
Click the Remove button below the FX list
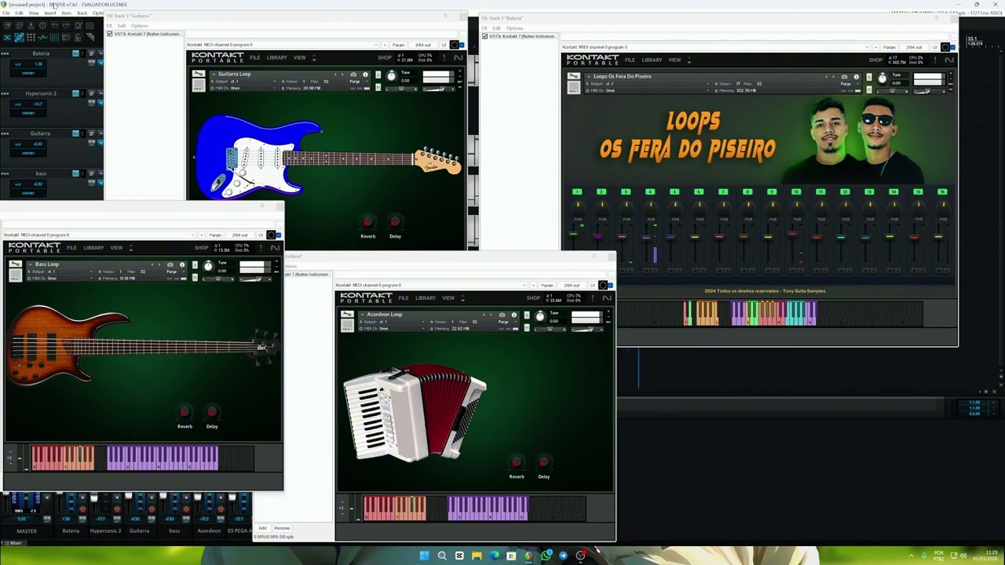point(282,528)
